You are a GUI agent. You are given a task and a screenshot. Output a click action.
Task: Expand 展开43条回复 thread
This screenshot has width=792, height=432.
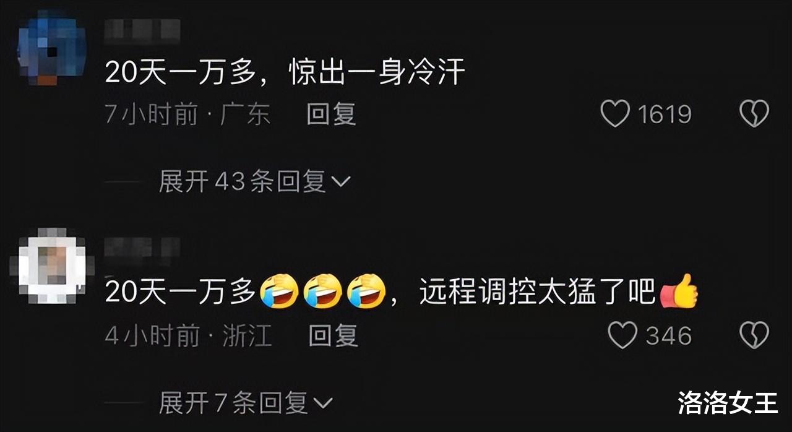pyautogui.click(x=255, y=182)
